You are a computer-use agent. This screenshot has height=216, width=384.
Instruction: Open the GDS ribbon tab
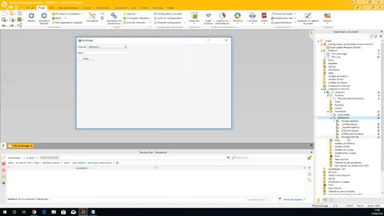[x=51, y=8]
